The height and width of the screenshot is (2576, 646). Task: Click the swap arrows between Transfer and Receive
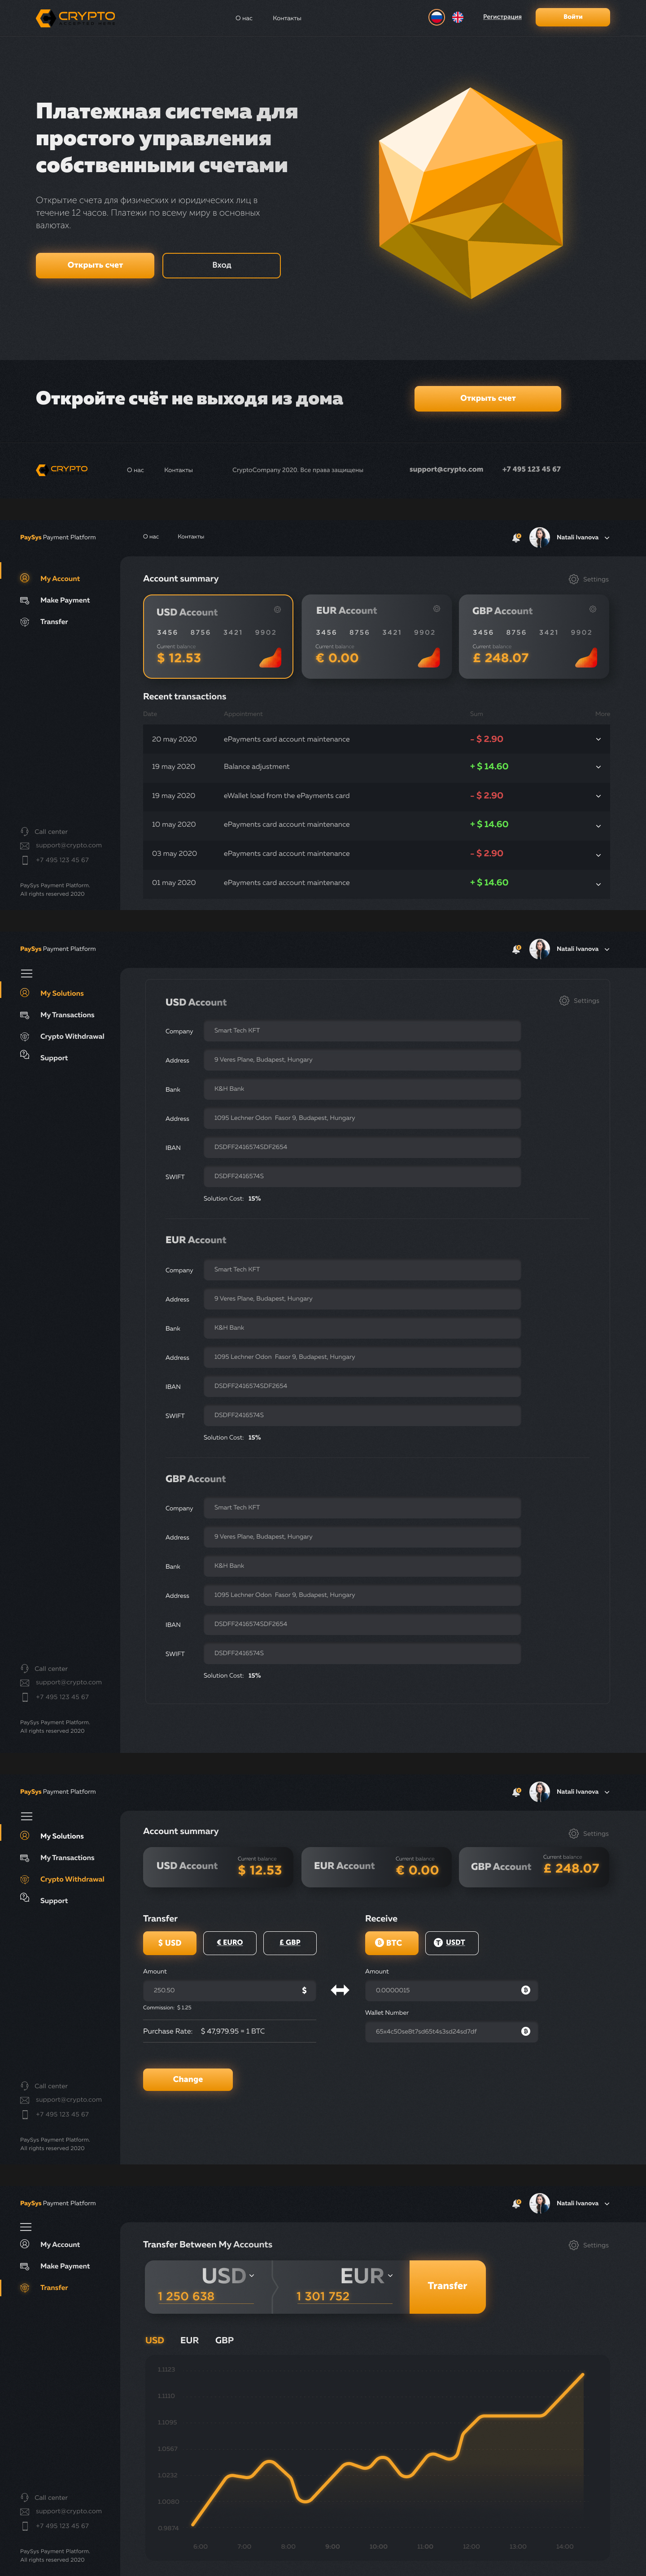tap(340, 1990)
